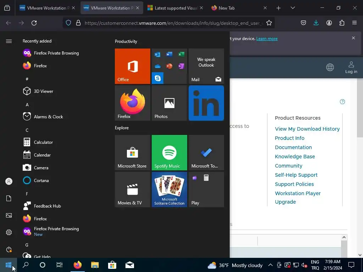Viewport: 363px width, 272px height.
Task: Open Firefox downloads panel
Action: pyautogui.click(x=316, y=23)
